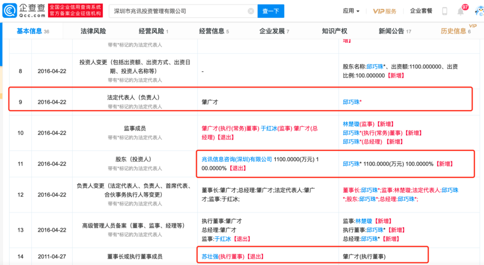Select row number 12 cell

pos(20,195)
